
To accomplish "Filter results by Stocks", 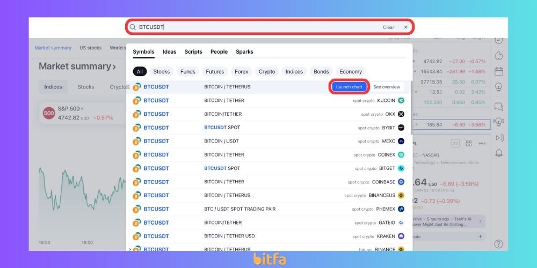I will (161, 71).
